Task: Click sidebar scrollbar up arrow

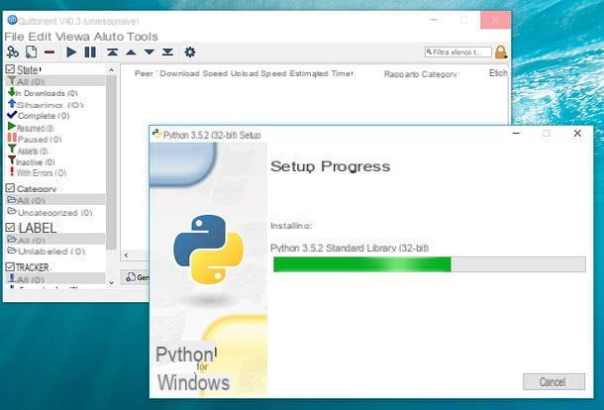Action: (x=111, y=70)
